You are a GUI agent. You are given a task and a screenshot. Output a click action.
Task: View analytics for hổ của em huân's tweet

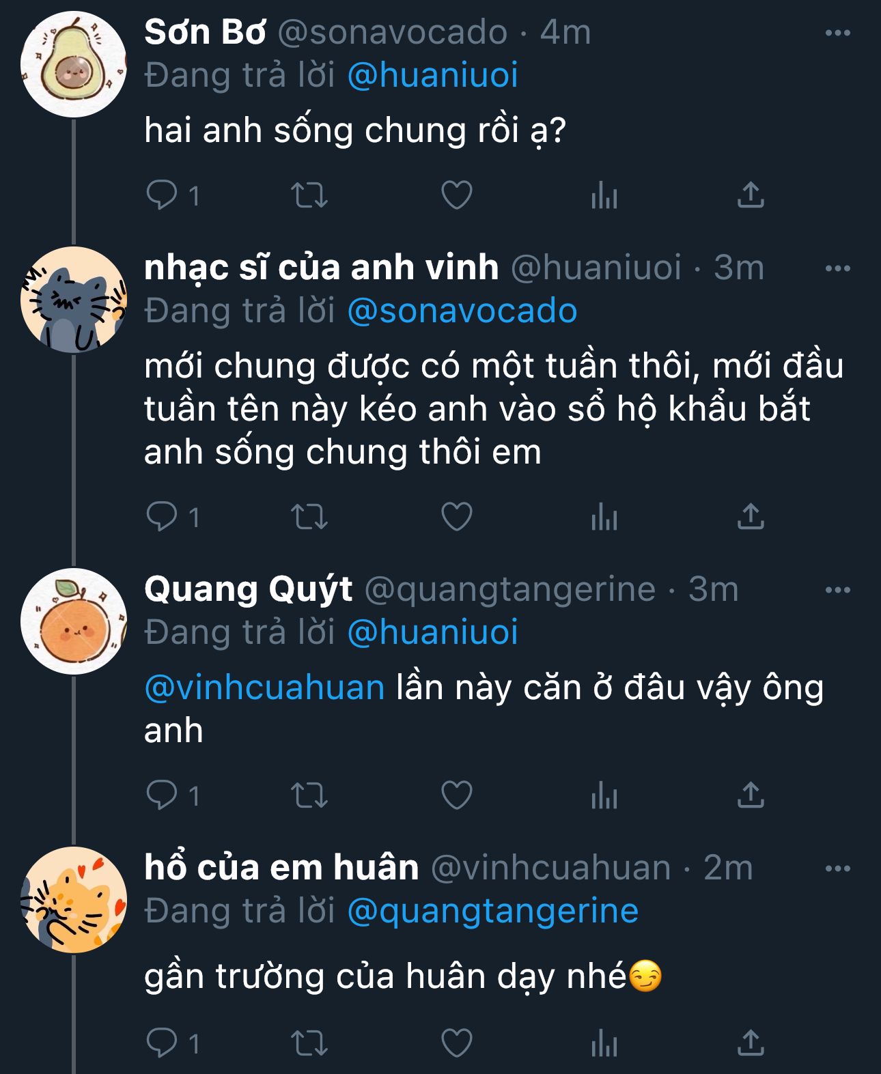click(604, 1043)
